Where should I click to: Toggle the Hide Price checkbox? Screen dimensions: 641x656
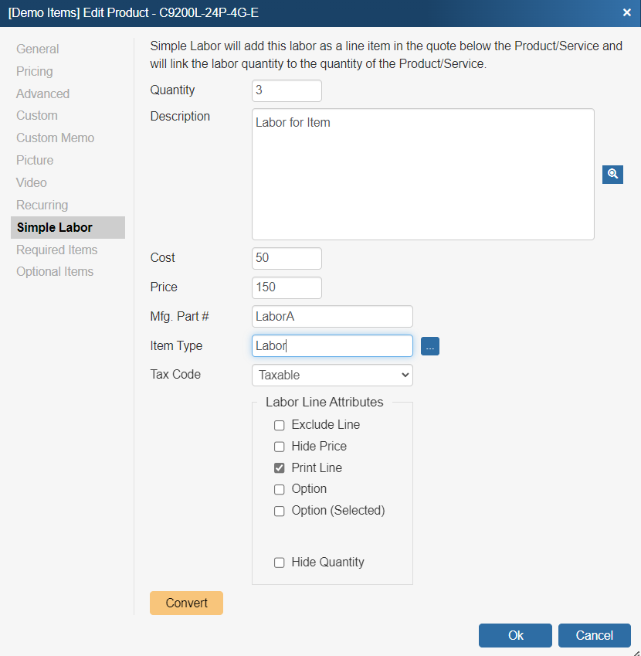pyautogui.click(x=280, y=447)
